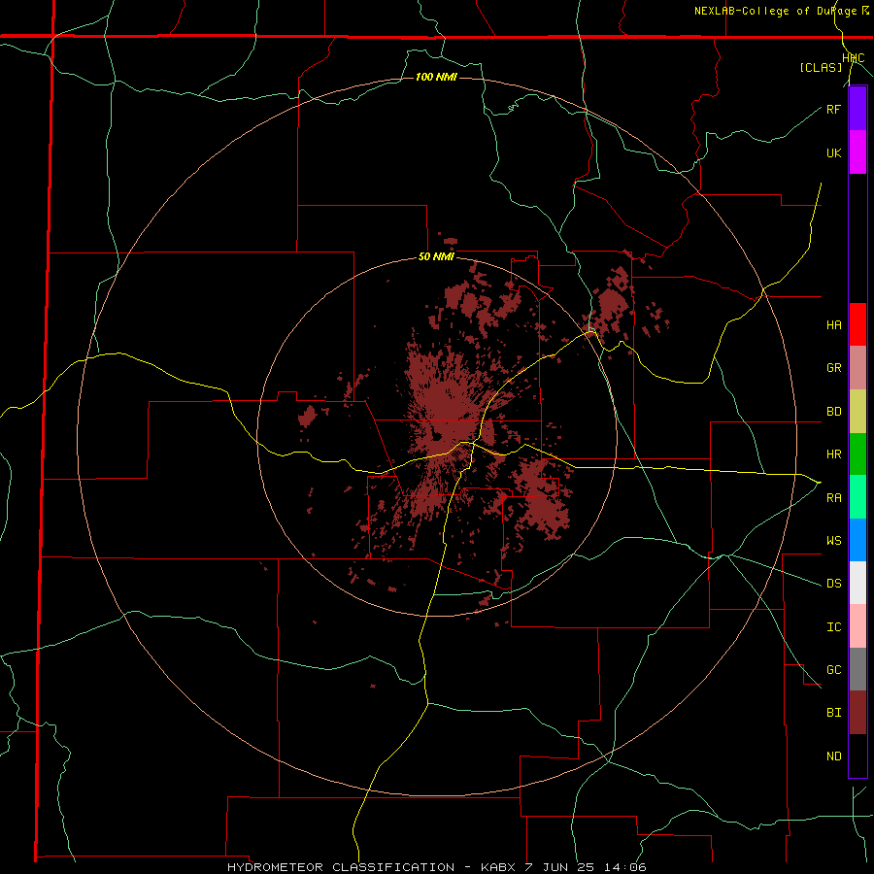
Task: Click the DS white legend swatch
Action: 857,583
